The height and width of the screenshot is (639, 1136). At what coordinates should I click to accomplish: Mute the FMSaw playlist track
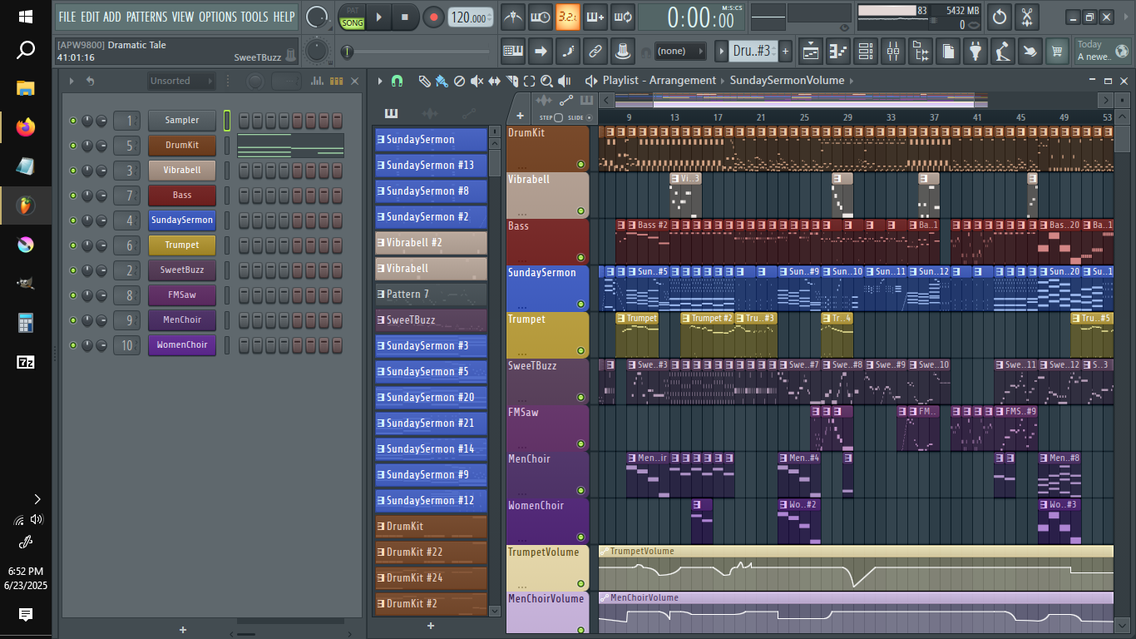pyautogui.click(x=580, y=444)
